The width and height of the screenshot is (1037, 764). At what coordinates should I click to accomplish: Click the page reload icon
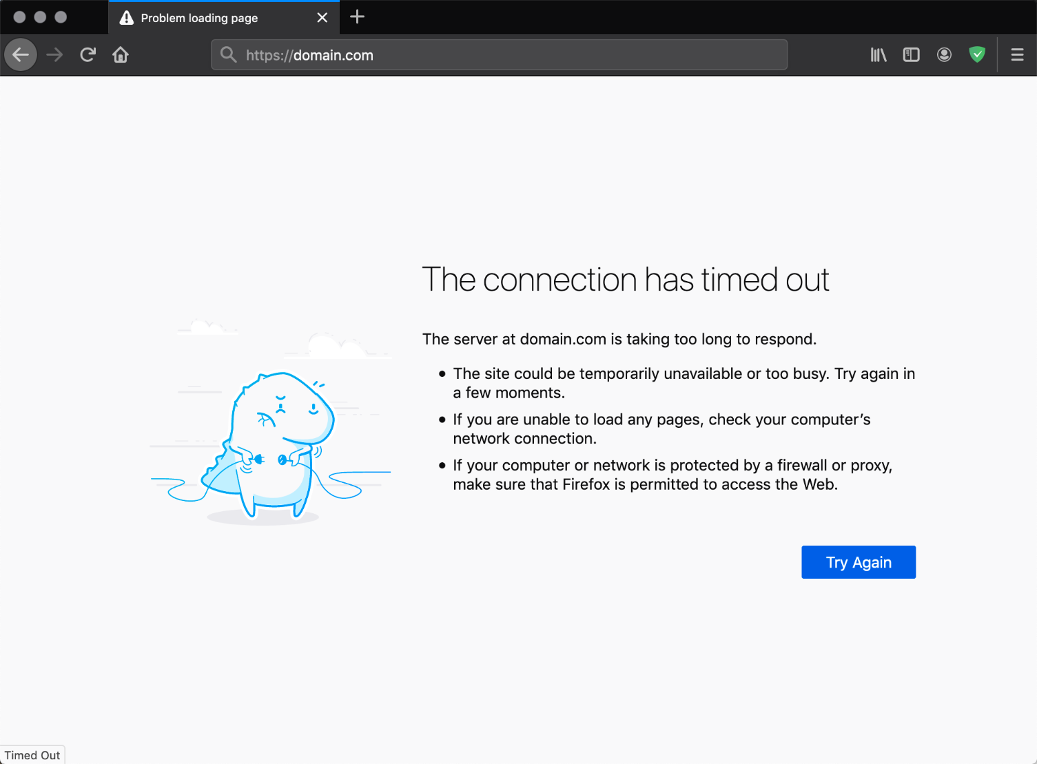click(x=88, y=54)
